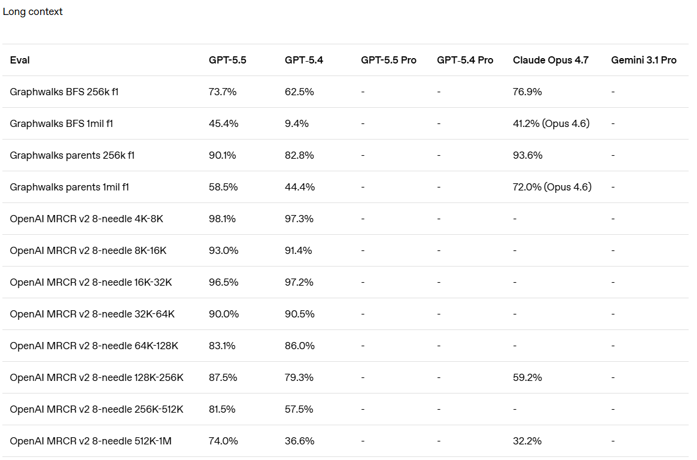697x460 pixels.
Task: Click the Graphwalks BFS 256k f1 row label
Action: coord(68,92)
